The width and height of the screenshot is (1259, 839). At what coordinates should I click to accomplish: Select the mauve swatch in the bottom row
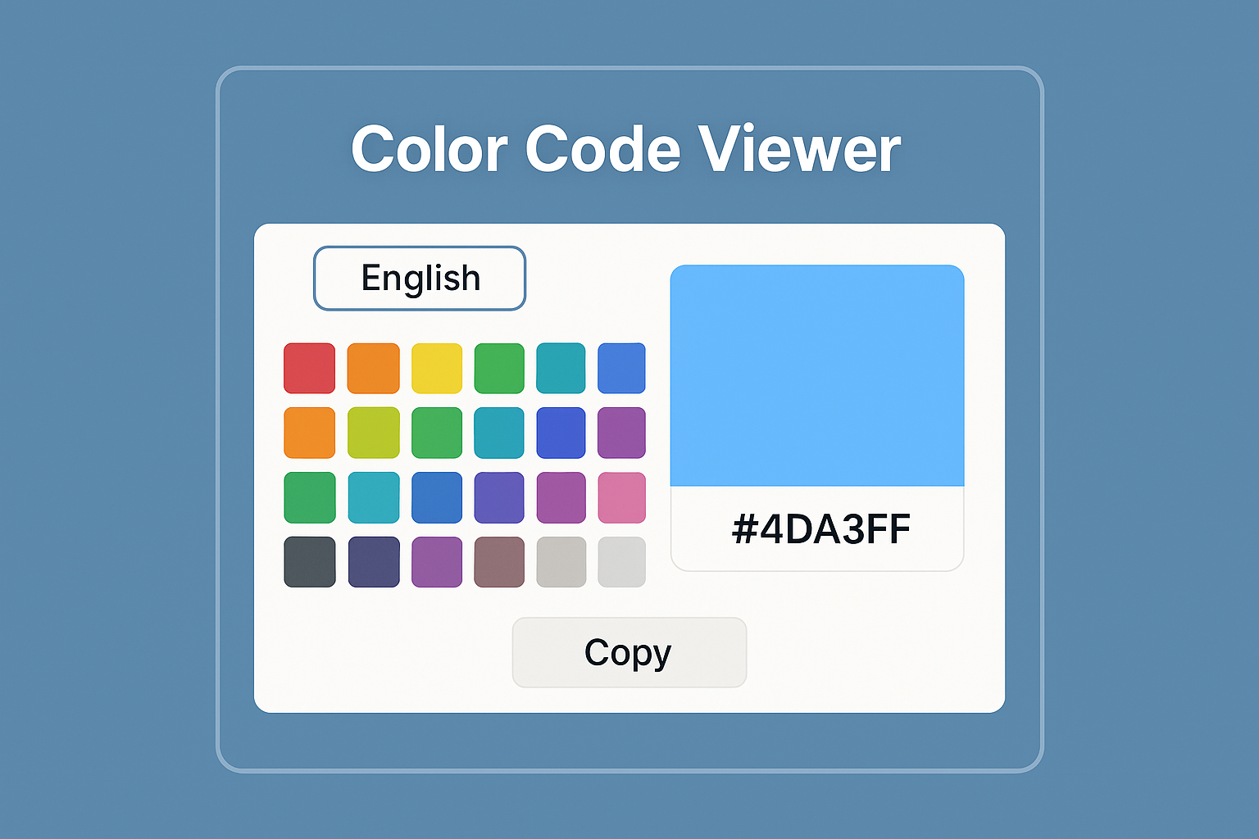(499, 561)
